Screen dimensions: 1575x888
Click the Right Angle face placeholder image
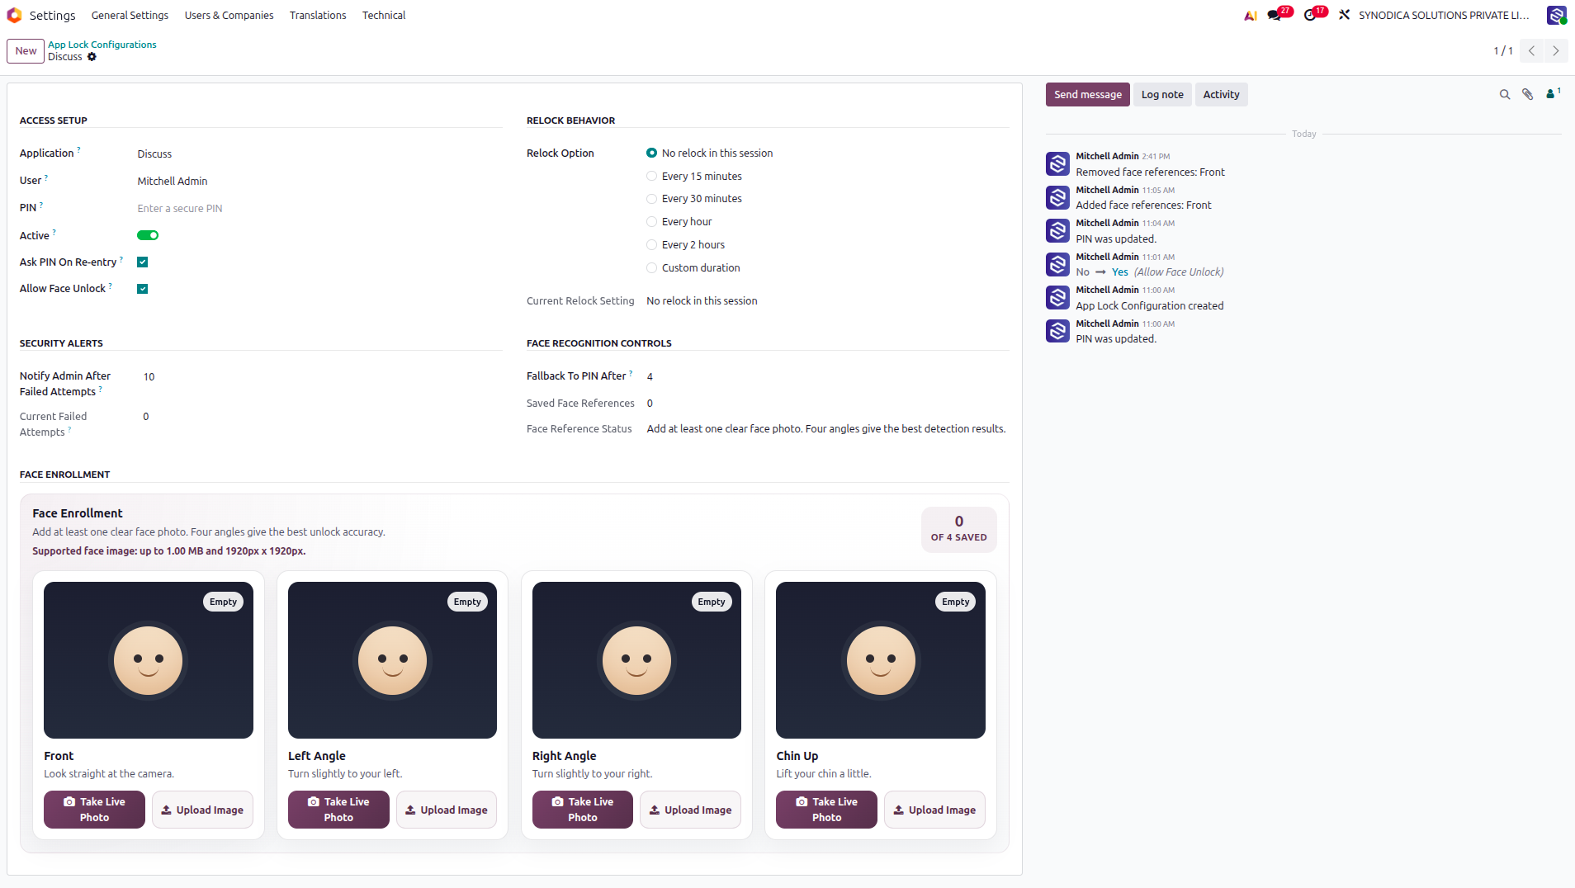point(636,660)
